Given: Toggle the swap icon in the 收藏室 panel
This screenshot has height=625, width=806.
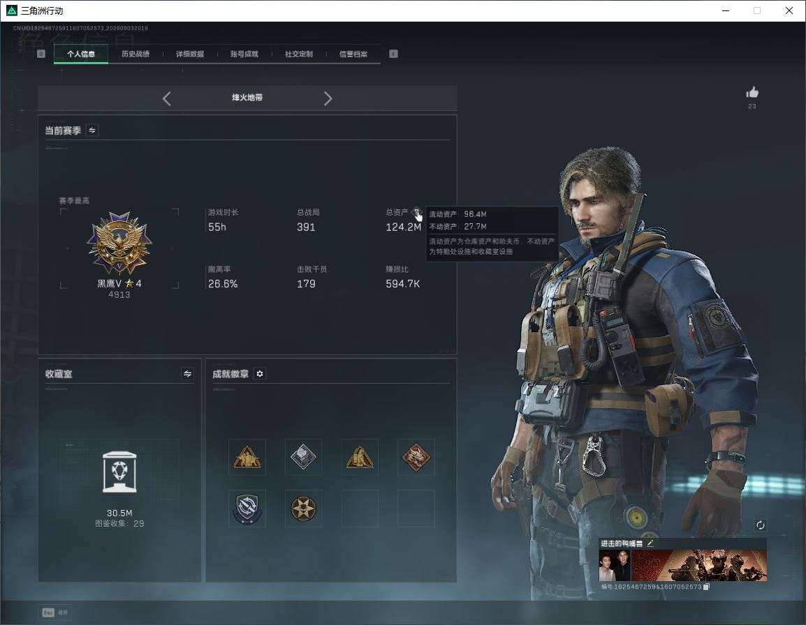Looking at the screenshot, I should coord(187,374).
